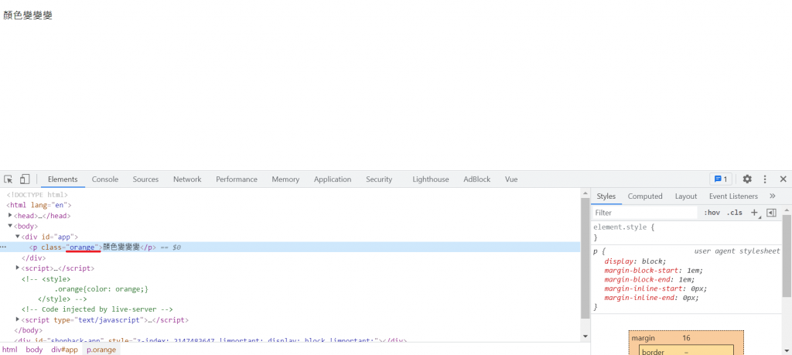The width and height of the screenshot is (792, 355).
Task: Click margin-block-end: 1em declaration
Action: 650,279
